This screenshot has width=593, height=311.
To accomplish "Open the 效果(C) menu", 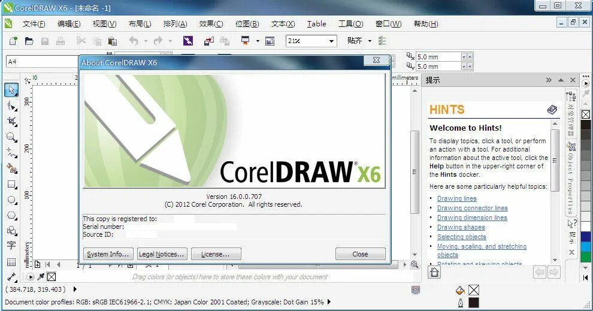I will [x=211, y=24].
